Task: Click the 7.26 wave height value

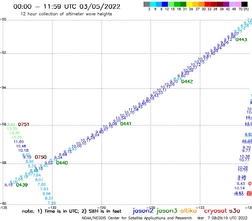Action: pyautogui.click(x=52, y=203)
